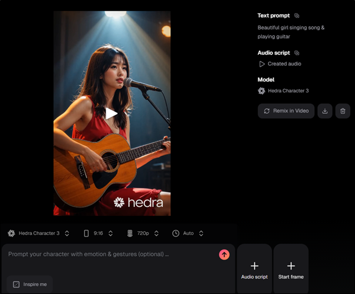This screenshot has width=355, height=294.
Task: Download the generated video
Action: [325, 111]
